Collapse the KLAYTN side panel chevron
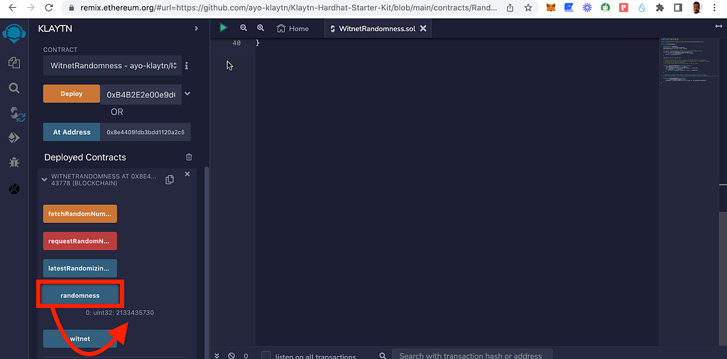727x359 pixels. pos(196,28)
